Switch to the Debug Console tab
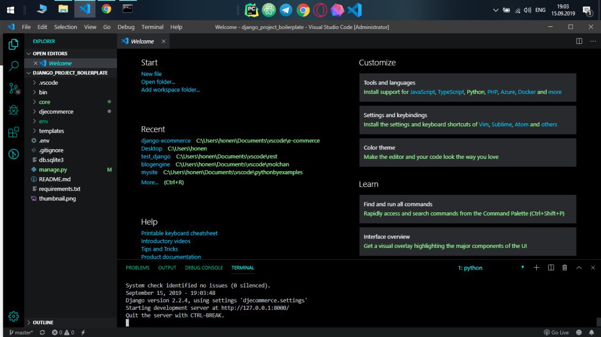Image resolution: width=601 pixels, height=337 pixels. (x=204, y=268)
